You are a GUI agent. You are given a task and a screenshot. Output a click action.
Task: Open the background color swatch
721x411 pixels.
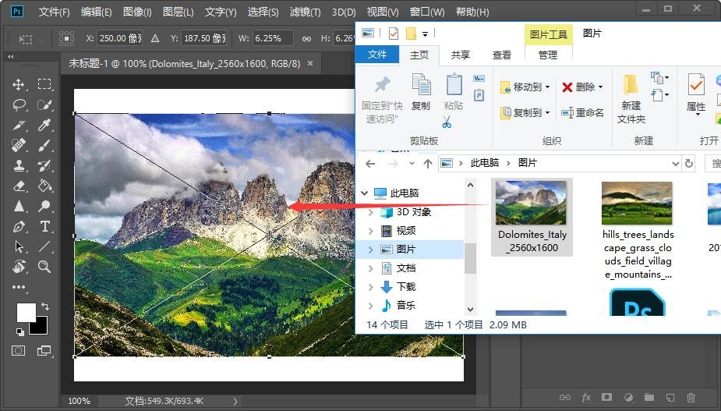click(x=42, y=328)
